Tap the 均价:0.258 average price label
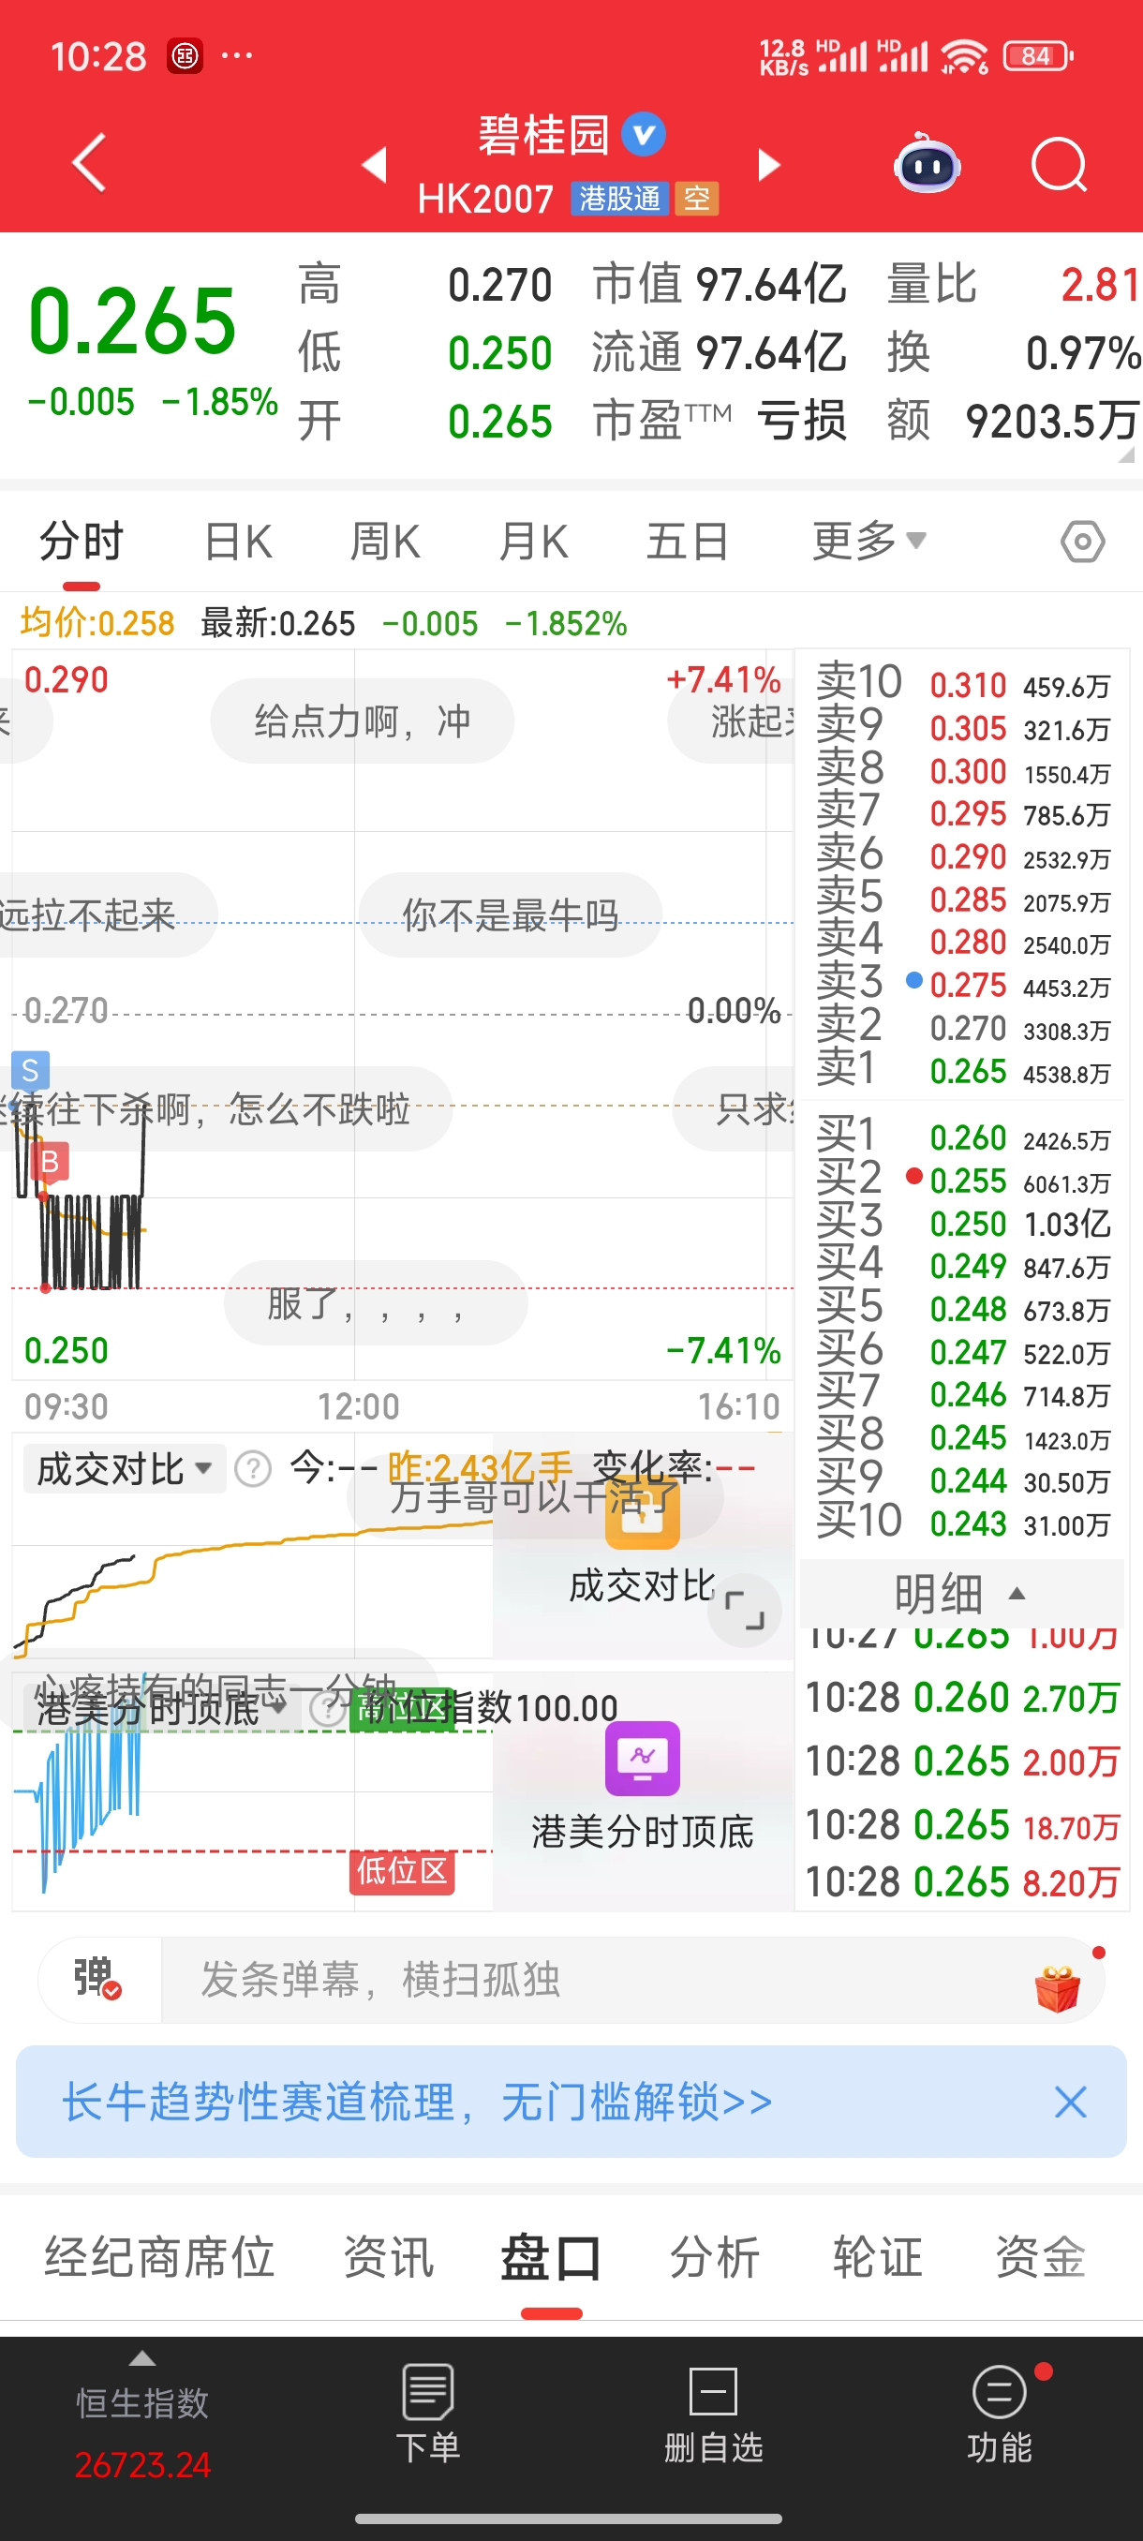This screenshot has height=2541, width=1143. tap(97, 623)
